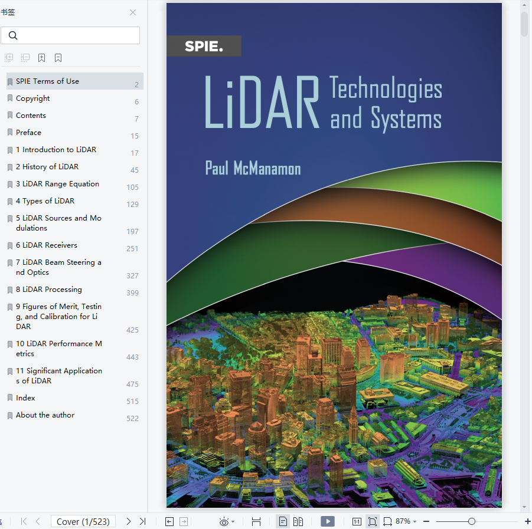Click the page number box showing Cover (1/523)
Image resolution: width=532 pixels, height=529 pixels.
pyautogui.click(x=83, y=521)
